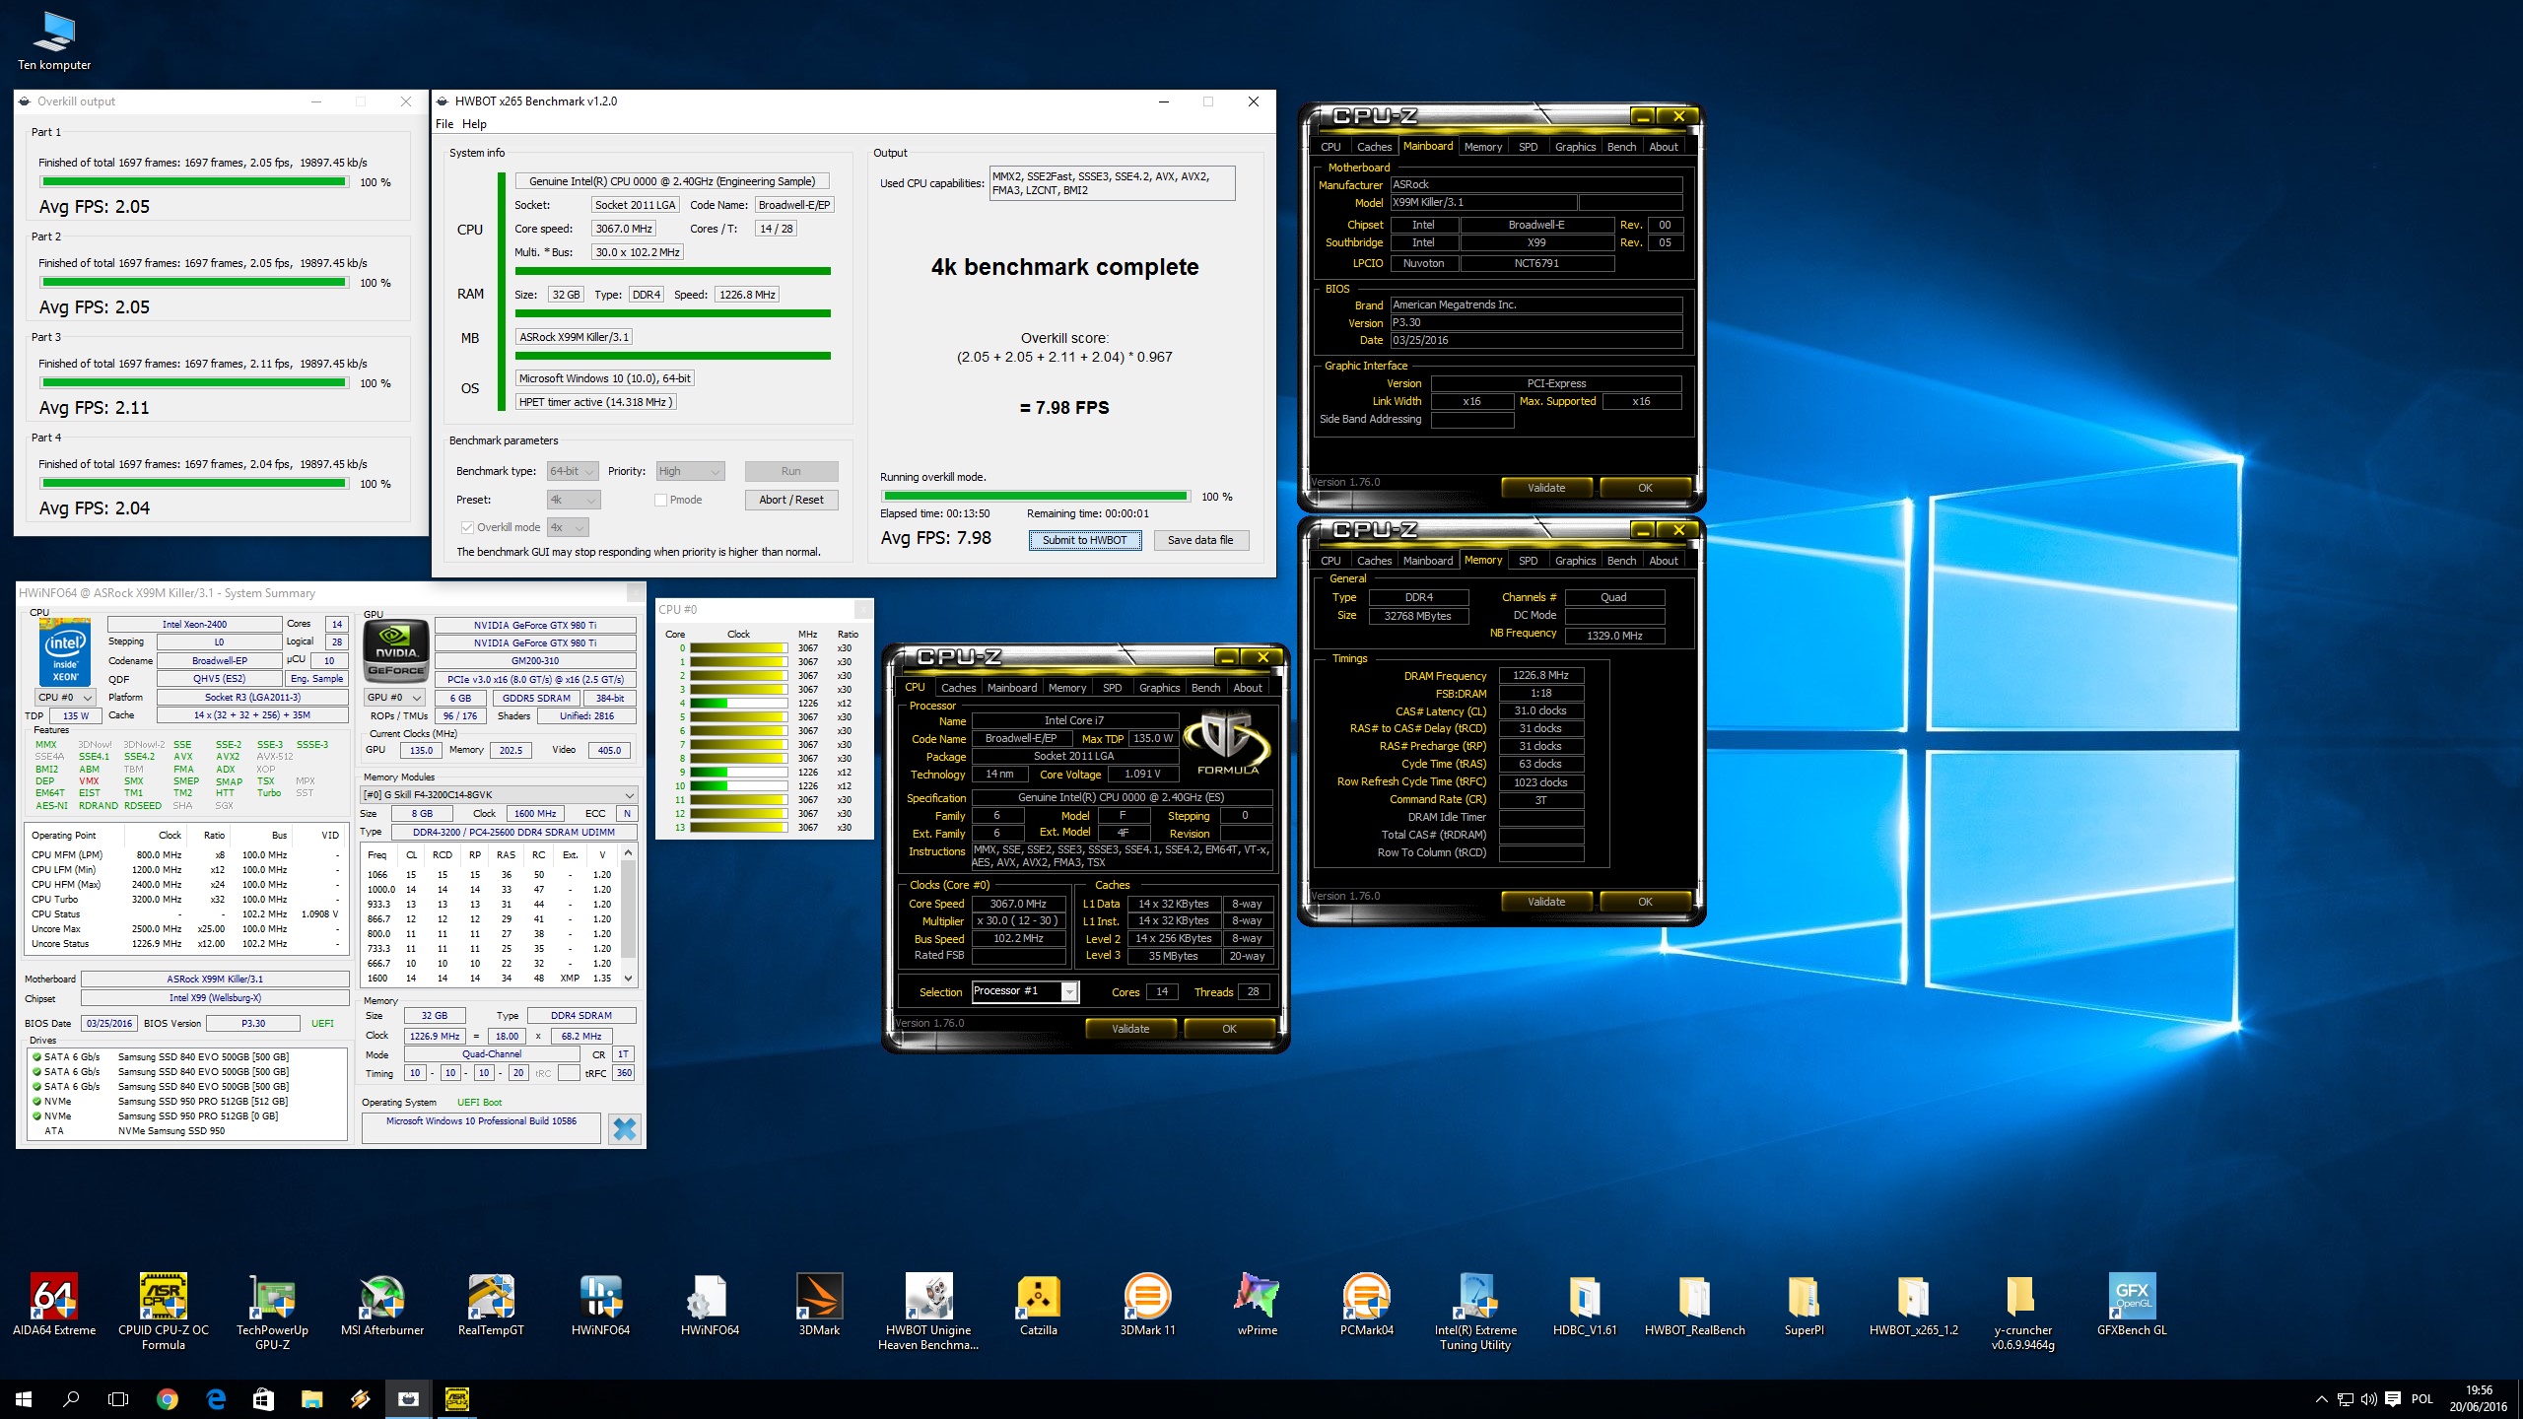Open Benchmark type 64-bit dropdown
The image size is (2523, 1419).
point(573,471)
